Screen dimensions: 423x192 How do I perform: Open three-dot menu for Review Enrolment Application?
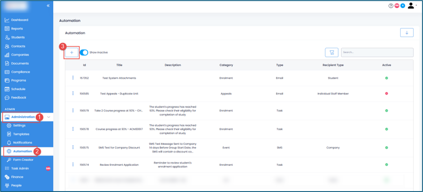click(x=73, y=165)
